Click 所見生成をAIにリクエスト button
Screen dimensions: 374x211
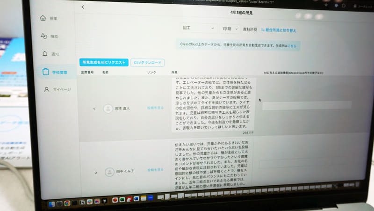pos(104,62)
